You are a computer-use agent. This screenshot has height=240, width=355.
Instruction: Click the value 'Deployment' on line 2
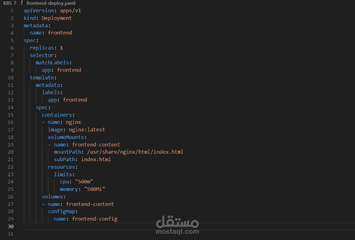57,18
